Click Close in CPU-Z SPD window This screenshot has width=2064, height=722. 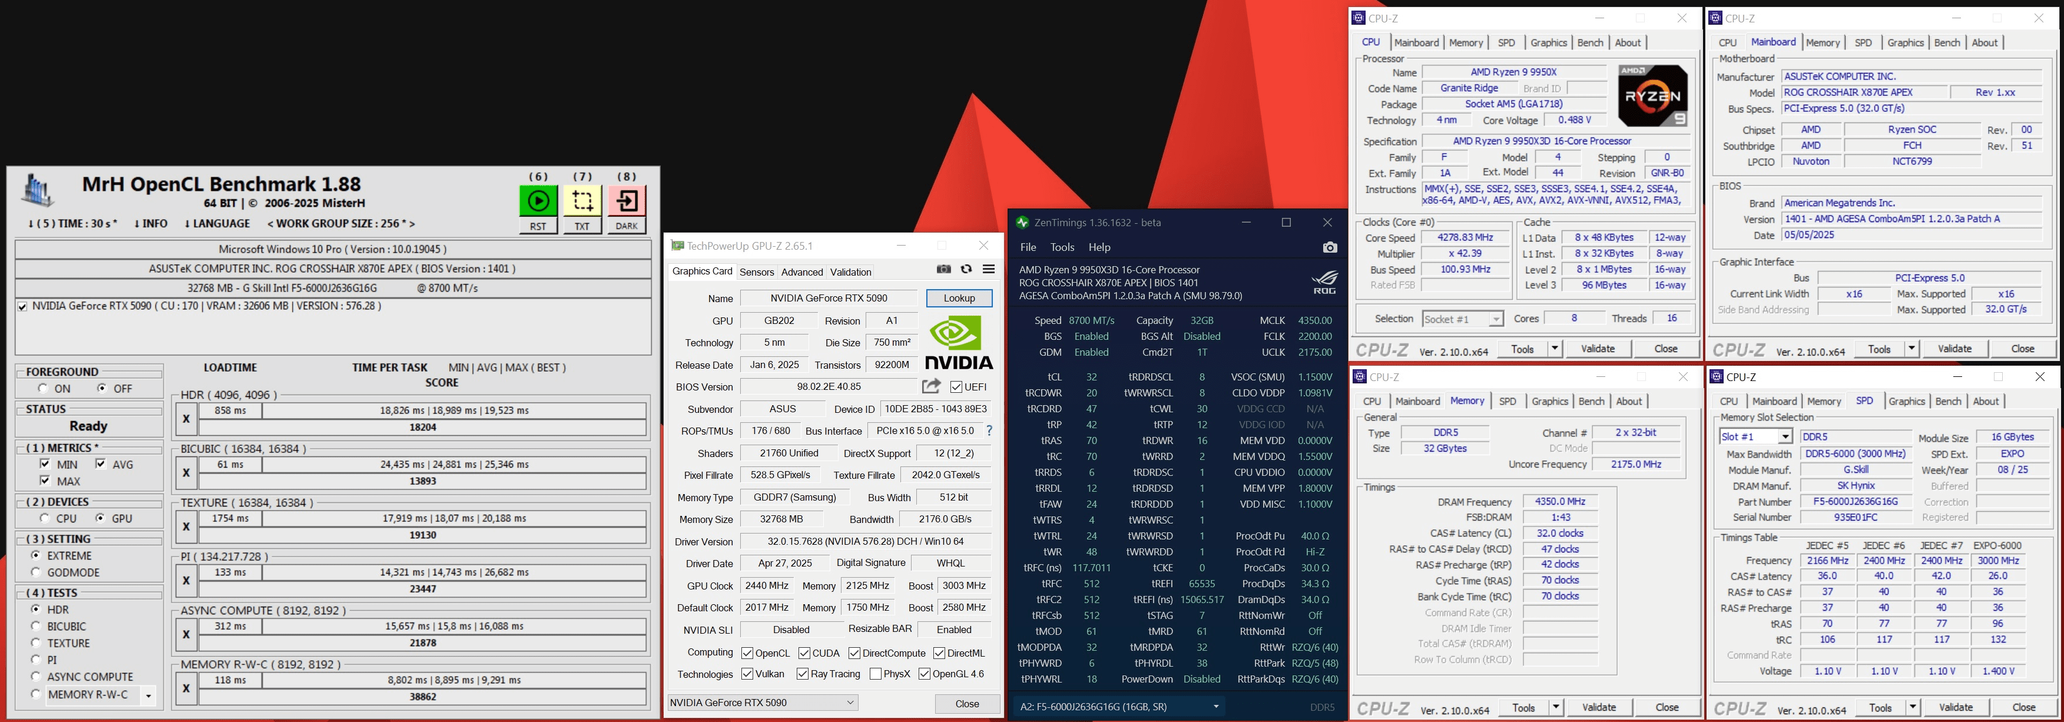[2024, 708]
